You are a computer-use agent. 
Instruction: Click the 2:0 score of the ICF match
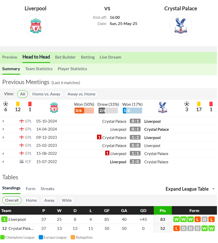pos(135,162)
